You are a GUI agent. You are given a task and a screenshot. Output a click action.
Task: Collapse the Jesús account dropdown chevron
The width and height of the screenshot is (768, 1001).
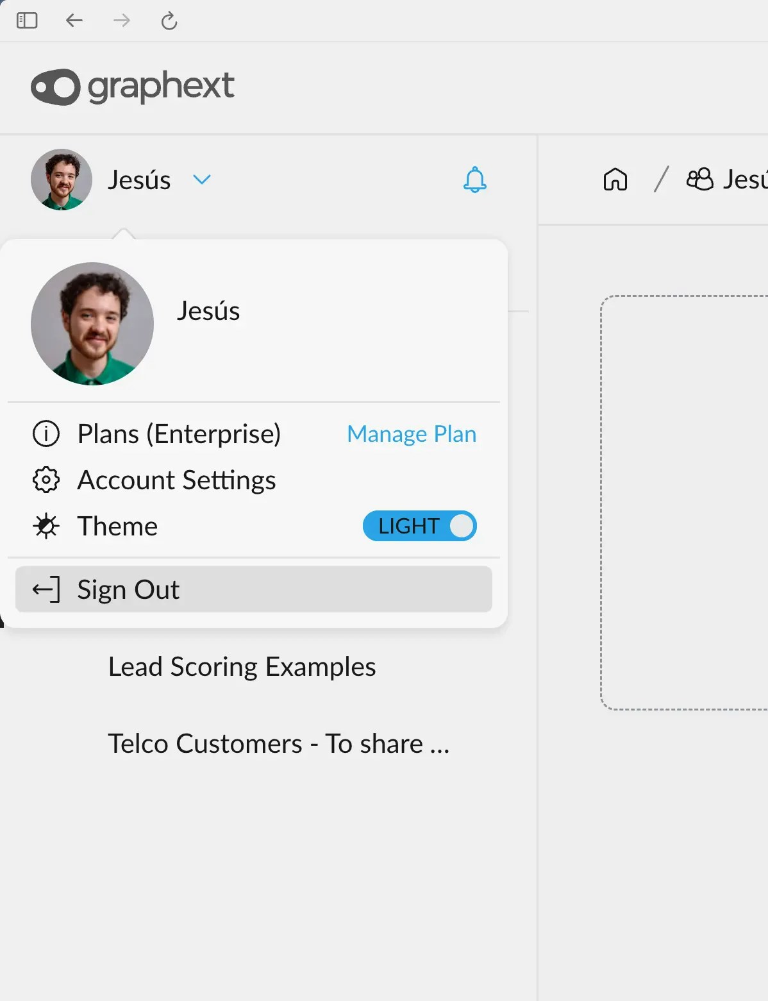(x=202, y=180)
